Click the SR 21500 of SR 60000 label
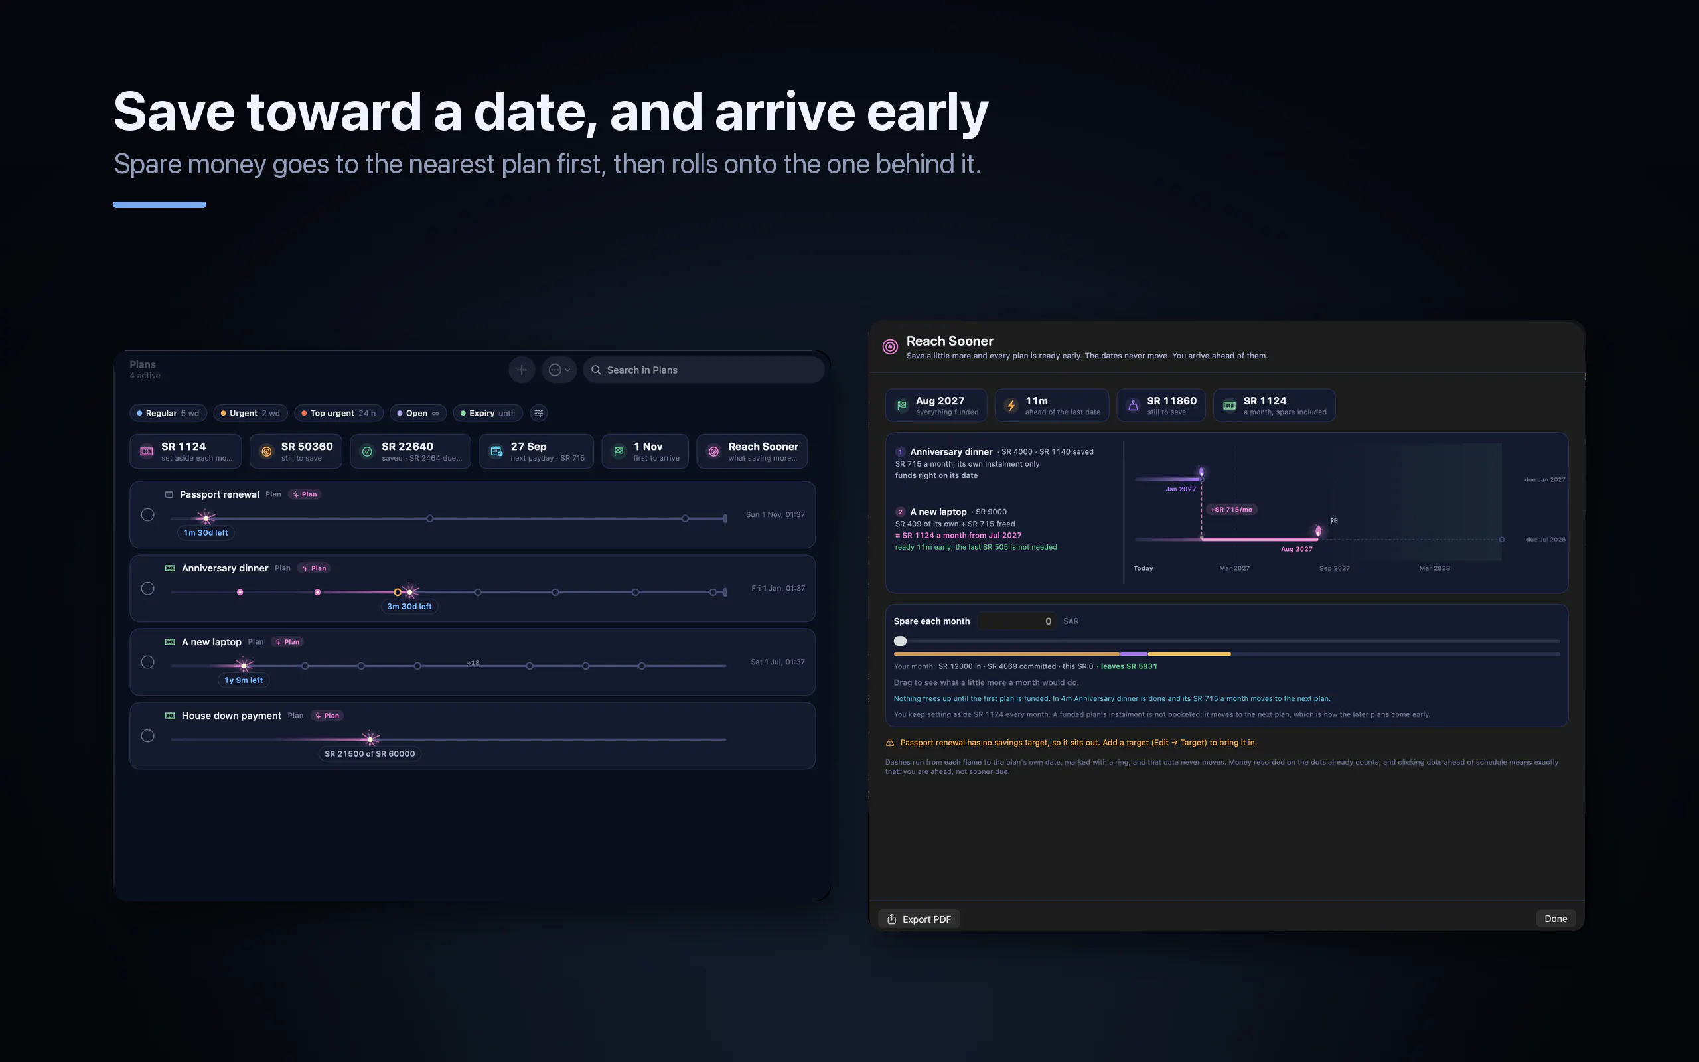The height and width of the screenshot is (1062, 1699). pos(370,755)
